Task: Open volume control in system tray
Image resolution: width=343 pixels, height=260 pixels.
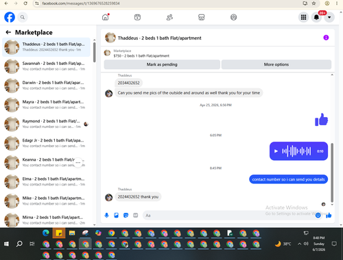Action: pyautogui.click(x=306, y=244)
